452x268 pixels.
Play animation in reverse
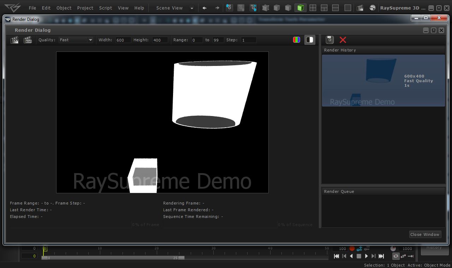click(351, 256)
